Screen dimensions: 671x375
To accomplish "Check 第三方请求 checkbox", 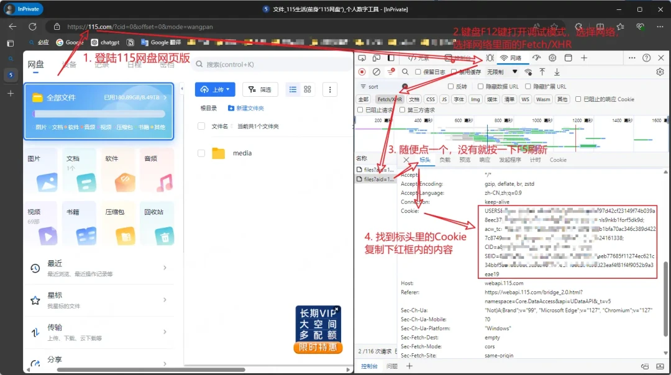I will (402, 110).
